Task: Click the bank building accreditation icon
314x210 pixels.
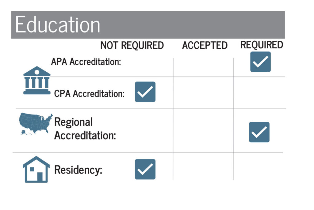Action: click(37, 80)
